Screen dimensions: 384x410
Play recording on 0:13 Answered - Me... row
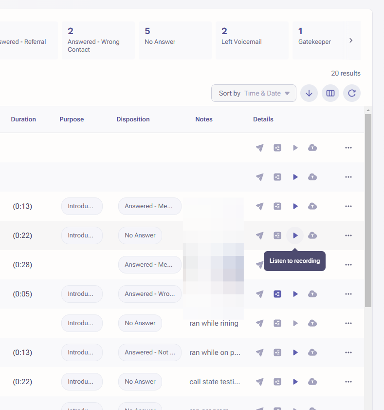[x=295, y=206]
